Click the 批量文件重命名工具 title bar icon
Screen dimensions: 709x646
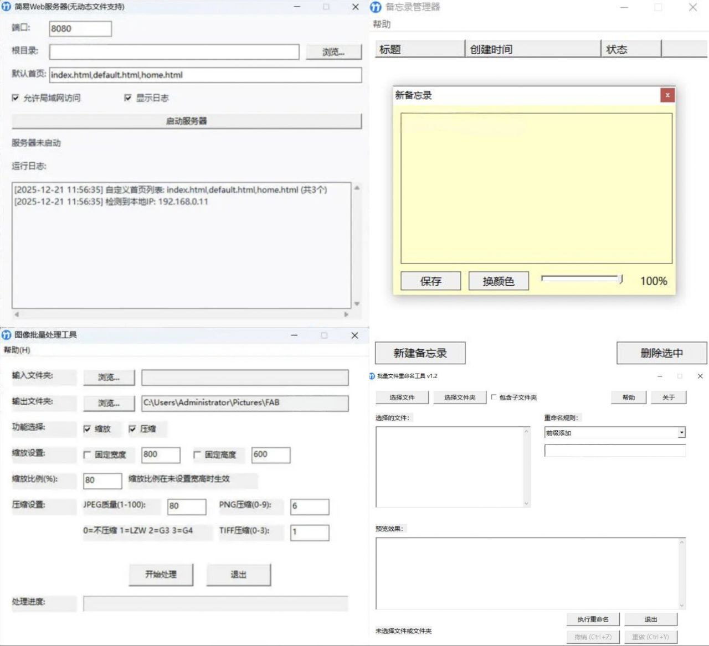[x=372, y=376]
